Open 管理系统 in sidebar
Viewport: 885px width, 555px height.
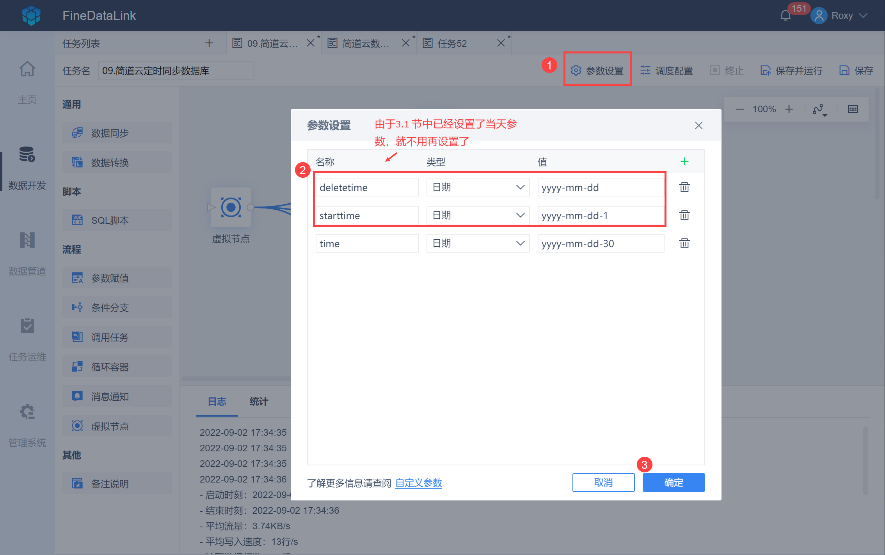[x=27, y=426]
